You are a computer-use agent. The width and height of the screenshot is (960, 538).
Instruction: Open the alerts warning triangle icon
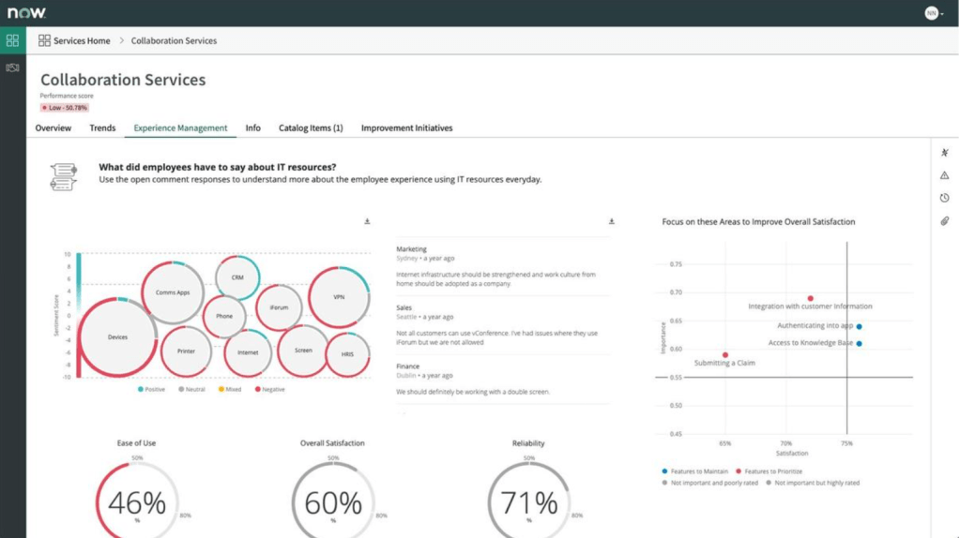944,175
